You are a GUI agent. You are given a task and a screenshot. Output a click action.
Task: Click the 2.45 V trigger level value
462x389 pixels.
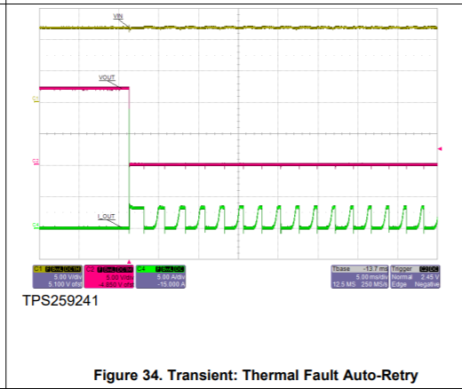[x=430, y=277]
